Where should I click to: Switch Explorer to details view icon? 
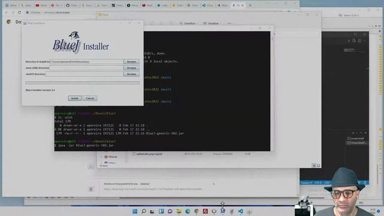point(314,166)
